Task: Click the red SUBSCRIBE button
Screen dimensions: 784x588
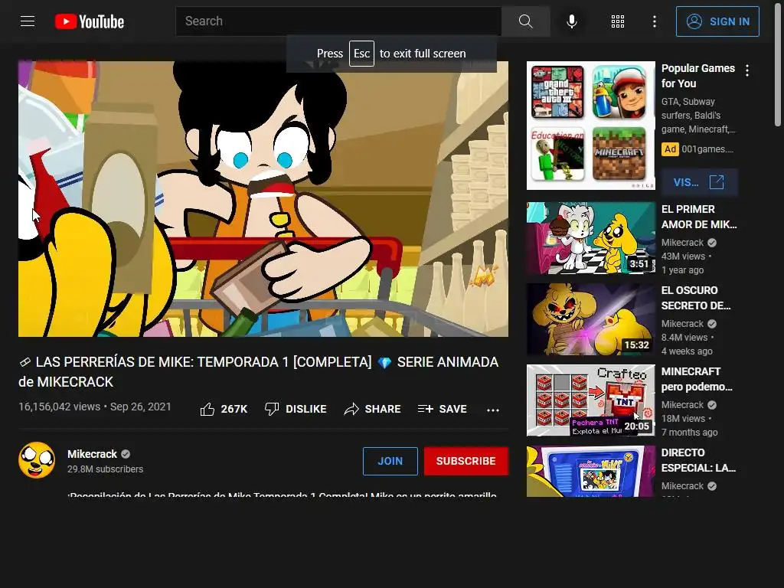Action: click(x=466, y=461)
